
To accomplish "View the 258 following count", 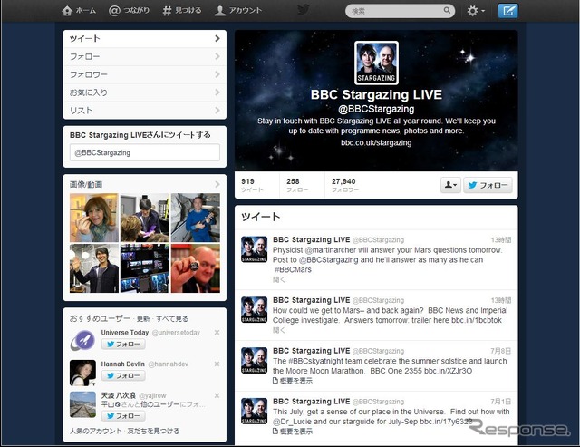I will coord(297,185).
